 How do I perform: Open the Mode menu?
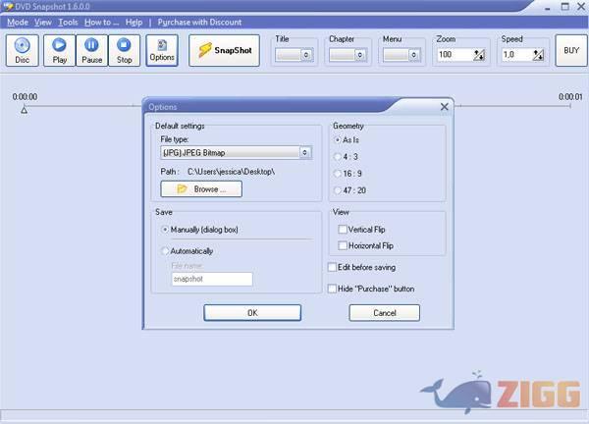click(18, 23)
